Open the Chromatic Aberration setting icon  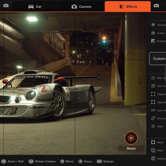153,118
